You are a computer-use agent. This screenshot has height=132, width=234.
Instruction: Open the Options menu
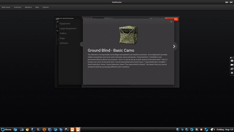pos(45,7)
